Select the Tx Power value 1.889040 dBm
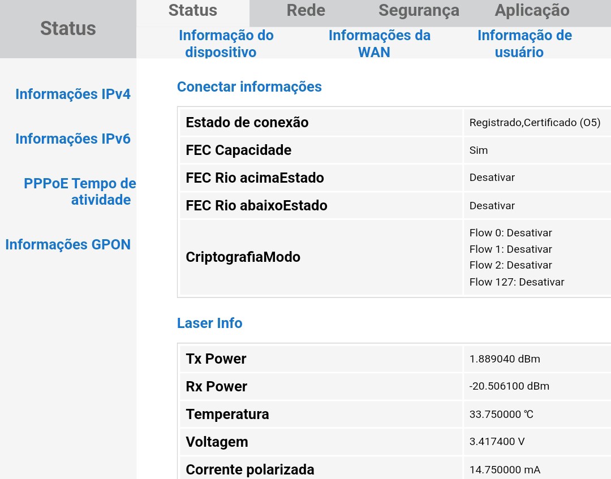The image size is (611, 479). click(505, 359)
